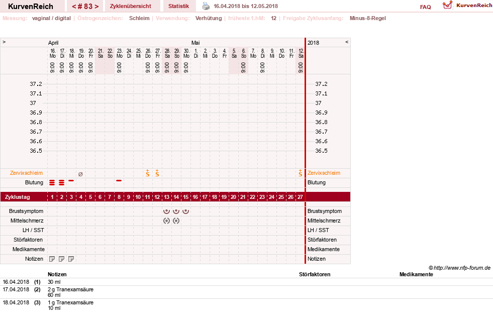Viewport: 493px width, 328px height.
Task: Click the '1 g Tranexamsäure' note text
Action: point(70,302)
